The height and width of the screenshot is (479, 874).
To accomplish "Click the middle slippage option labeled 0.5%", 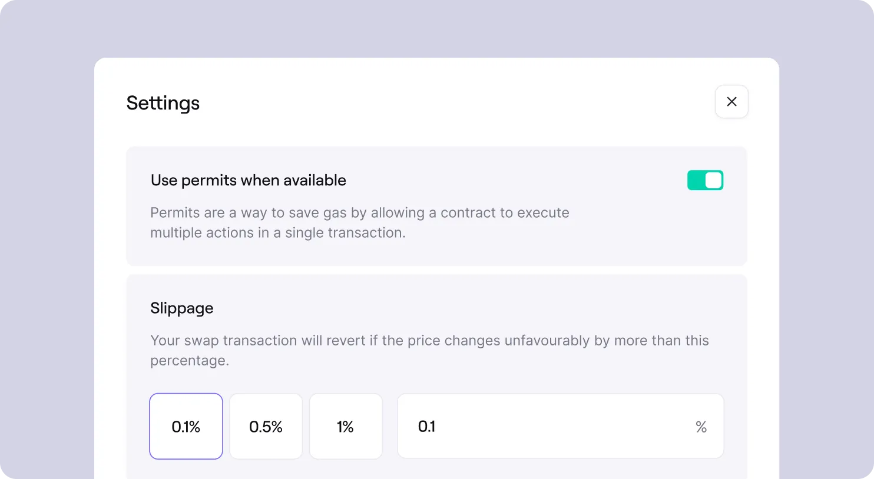I will (x=266, y=426).
